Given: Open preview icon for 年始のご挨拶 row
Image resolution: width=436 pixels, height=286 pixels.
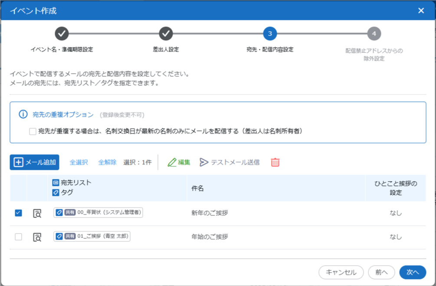Looking at the screenshot, I should click(37, 237).
